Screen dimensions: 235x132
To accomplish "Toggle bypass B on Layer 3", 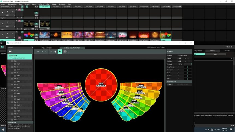I will (x=8, y=11).
